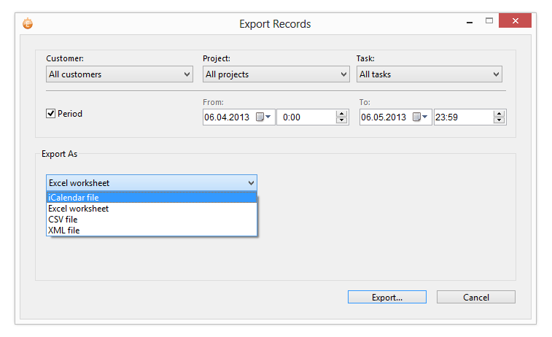Open the To date calendar picker
Image resolution: width=552 pixels, height=337 pixels.
(x=420, y=117)
